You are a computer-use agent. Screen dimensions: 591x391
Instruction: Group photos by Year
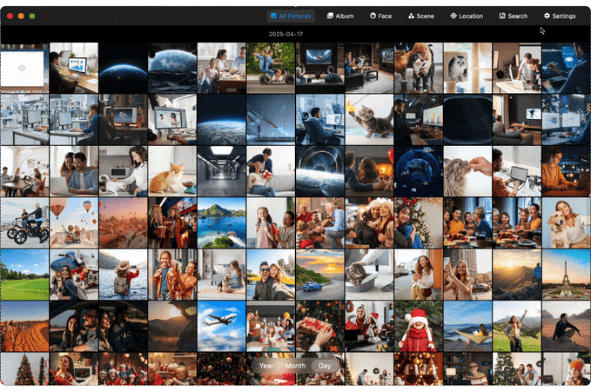pos(266,366)
